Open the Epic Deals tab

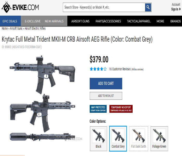tap(10, 21)
